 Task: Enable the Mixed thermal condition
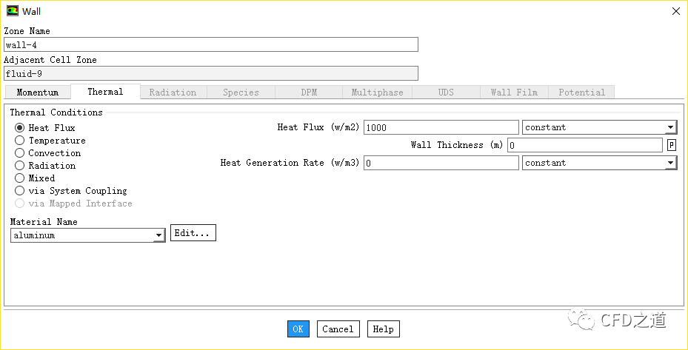click(x=20, y=178)
